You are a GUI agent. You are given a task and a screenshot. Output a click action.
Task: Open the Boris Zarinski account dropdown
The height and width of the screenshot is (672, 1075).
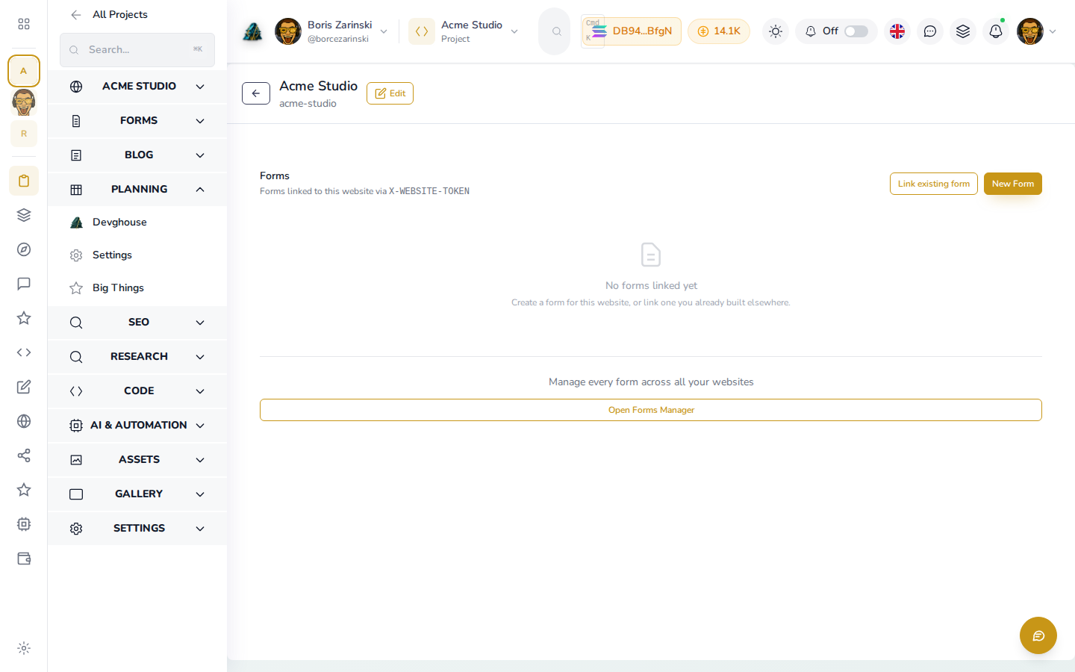[331, 31]
